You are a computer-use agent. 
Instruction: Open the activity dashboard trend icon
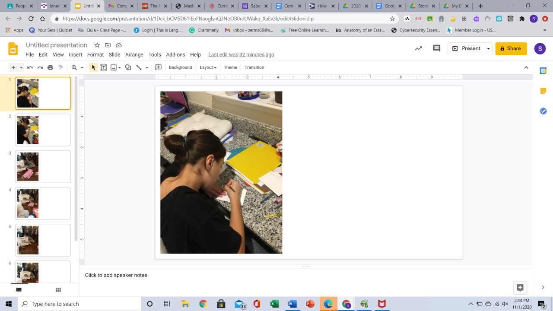pos(418,48)
